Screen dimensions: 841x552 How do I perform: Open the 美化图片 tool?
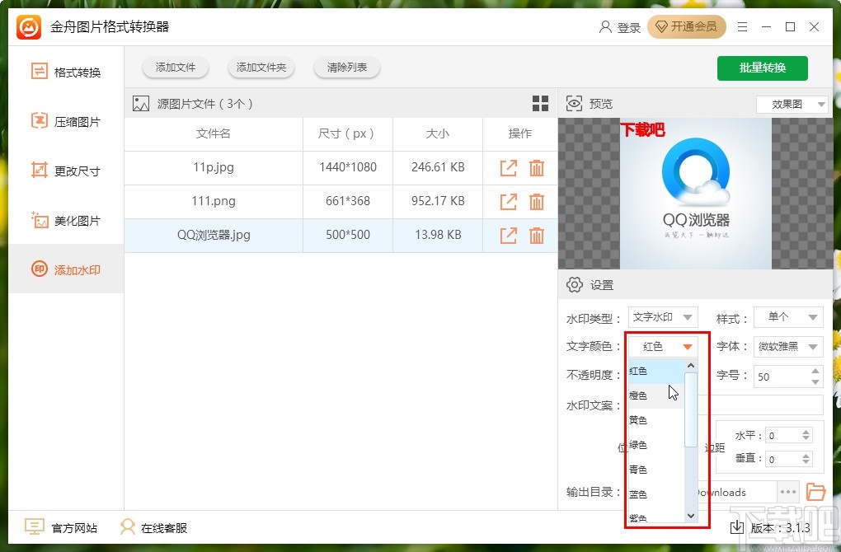click(x=39, y=220)
